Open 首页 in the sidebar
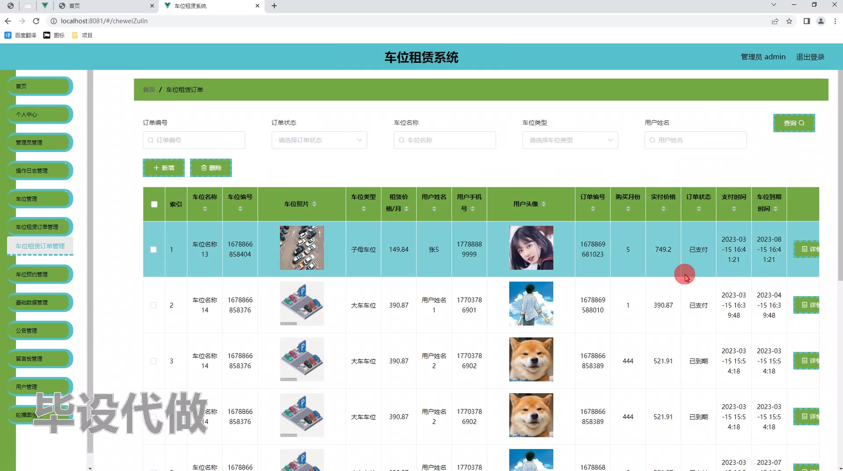The image size is (843, 471). point(40,86)
